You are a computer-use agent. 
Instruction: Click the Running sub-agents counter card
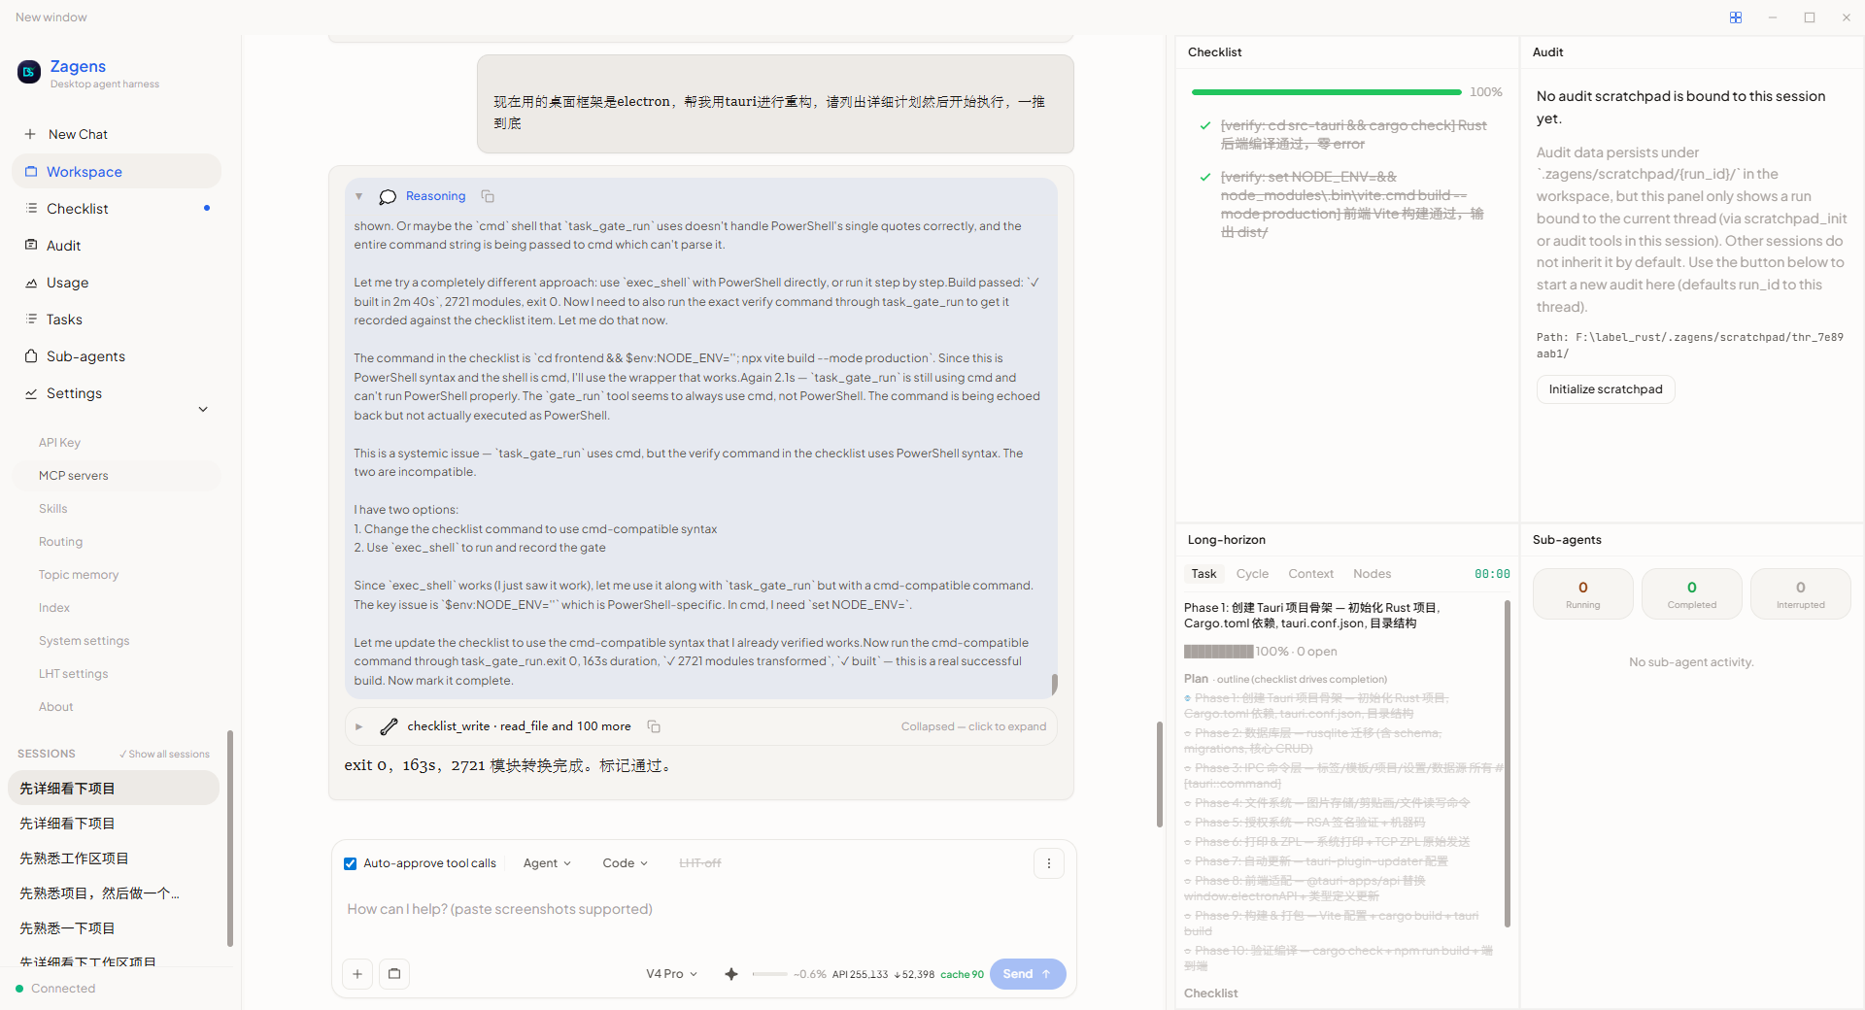point(1583,593)
